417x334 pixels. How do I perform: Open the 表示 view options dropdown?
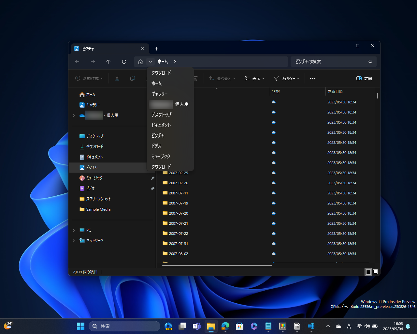click(254, 78)
